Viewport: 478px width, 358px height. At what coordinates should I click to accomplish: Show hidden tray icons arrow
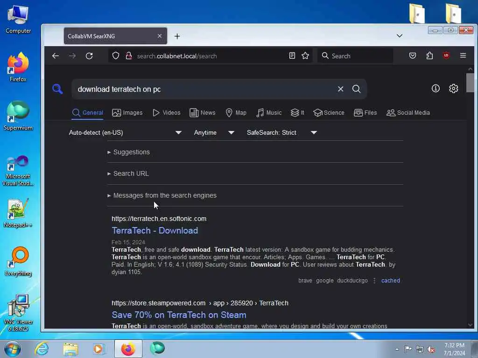(x=397, y=350)
